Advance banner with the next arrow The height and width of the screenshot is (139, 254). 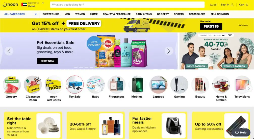pos(169,51)
